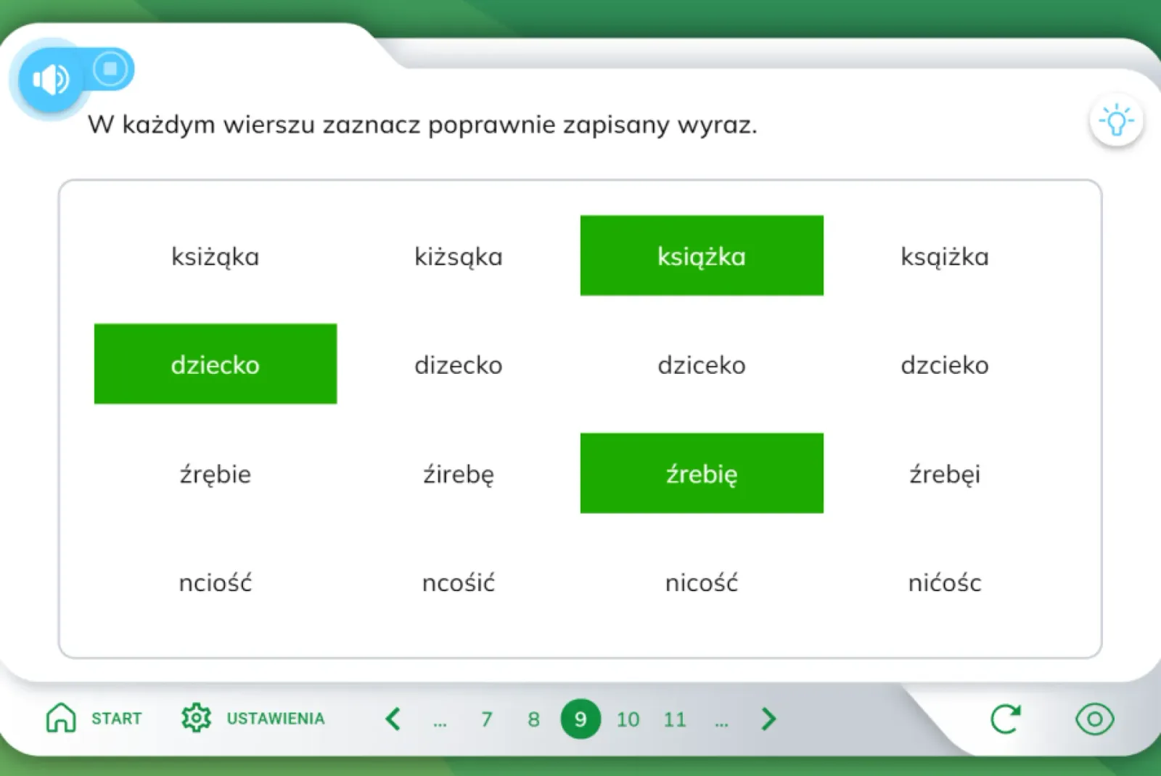Jump to page 8
The image size is (1161, 776).
coord(533,719)
